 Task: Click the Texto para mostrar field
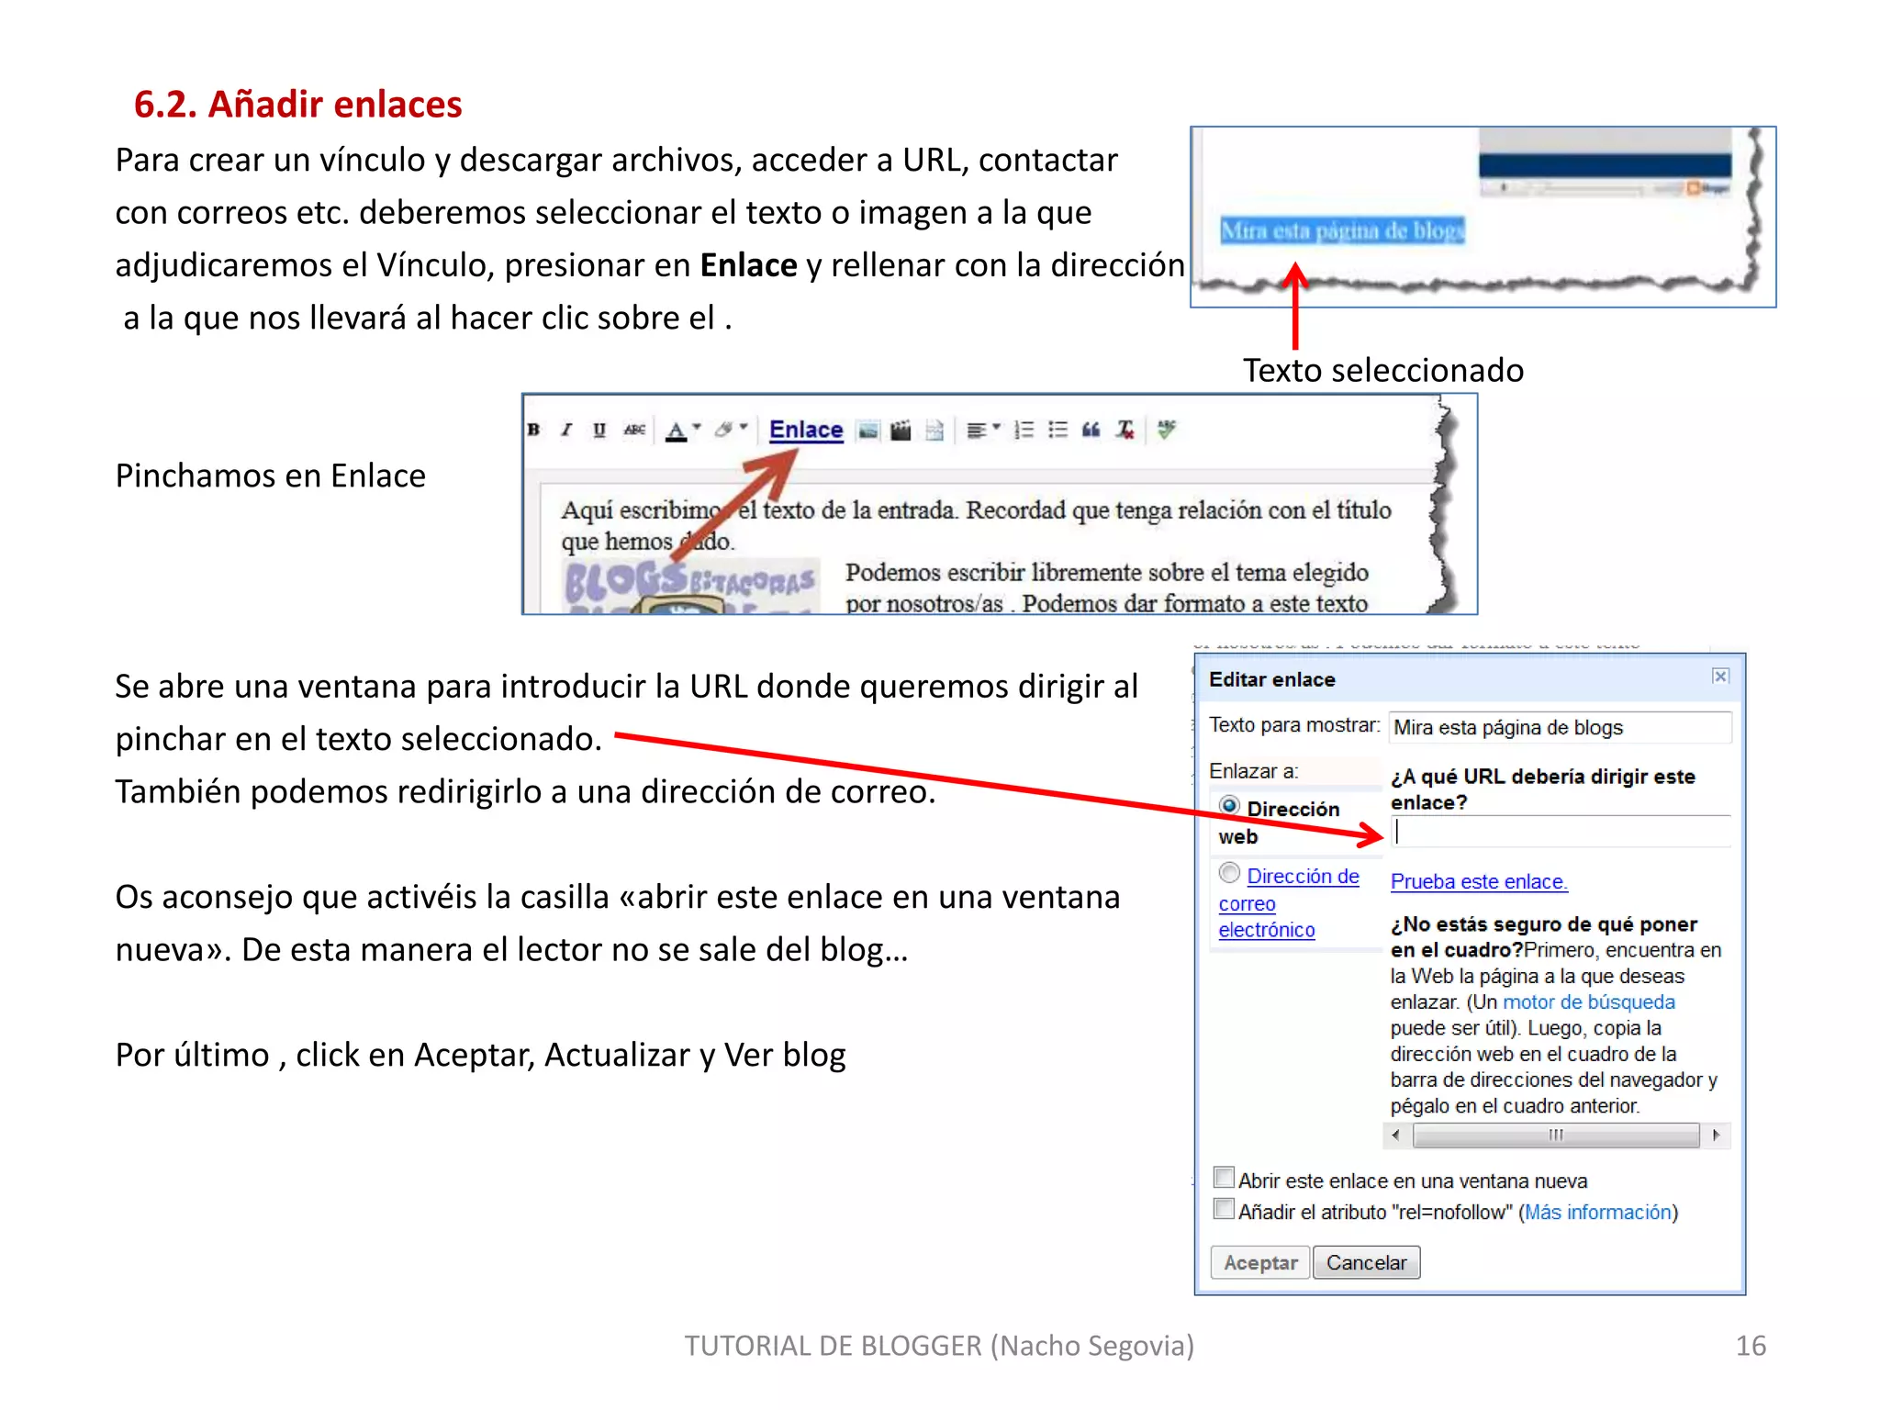[x=1561, y=727]
